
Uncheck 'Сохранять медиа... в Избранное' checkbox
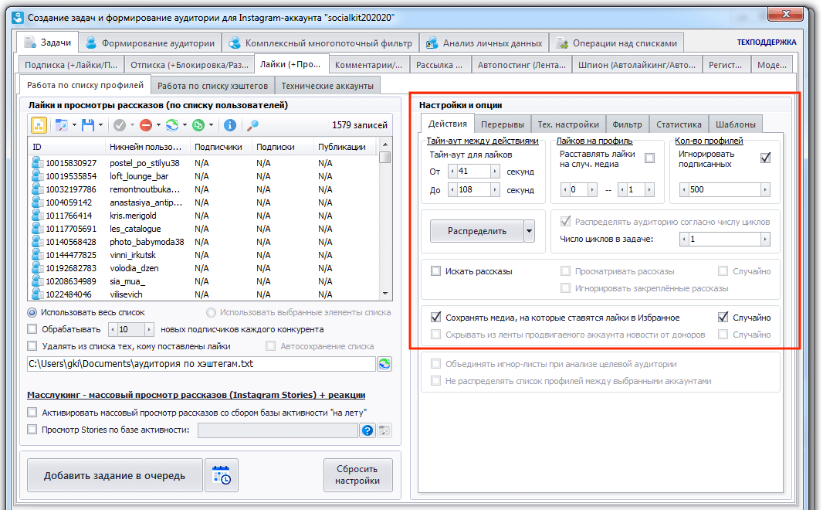[x=435, y=318]
